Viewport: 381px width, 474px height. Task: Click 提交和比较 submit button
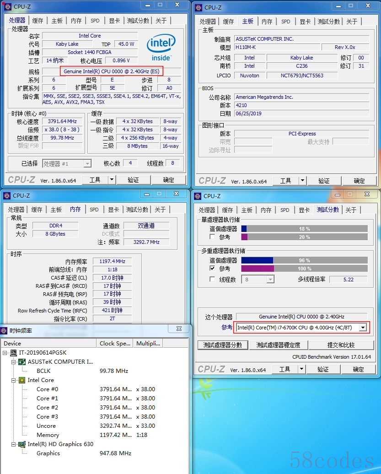tap(341, 345)
